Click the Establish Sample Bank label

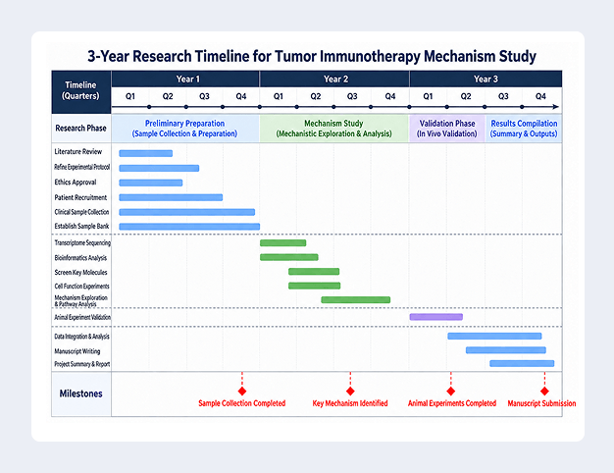click(x=81, y=226)
